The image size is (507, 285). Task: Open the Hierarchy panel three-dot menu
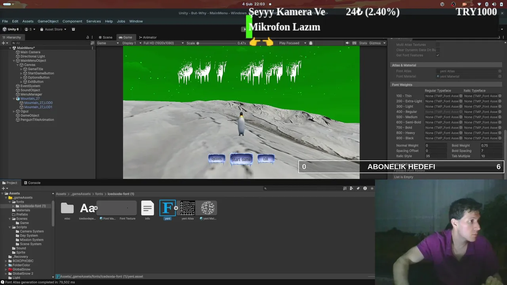pyautogui.click(x=93, y=38)
